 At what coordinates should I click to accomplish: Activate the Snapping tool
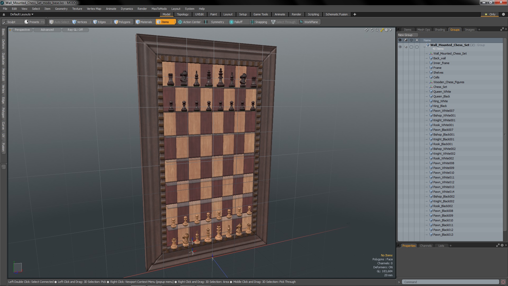(x=259, y=22)
